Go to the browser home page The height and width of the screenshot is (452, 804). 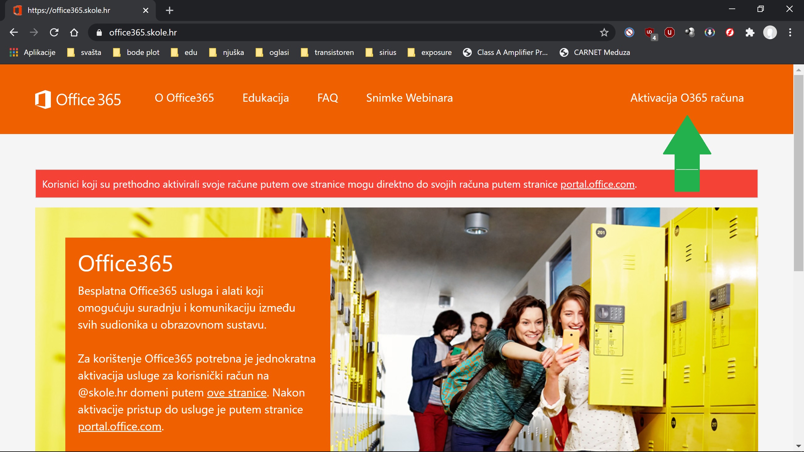click(74, 32)
